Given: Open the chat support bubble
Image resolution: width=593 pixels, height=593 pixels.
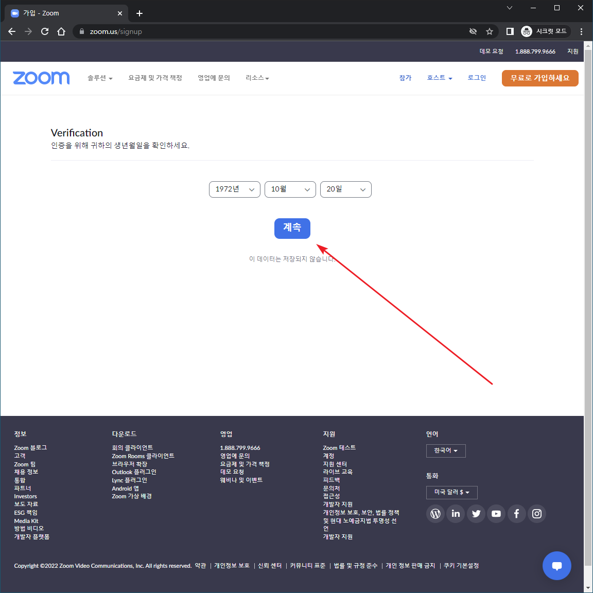Looking at the screenshot, I should click(556, 566).
